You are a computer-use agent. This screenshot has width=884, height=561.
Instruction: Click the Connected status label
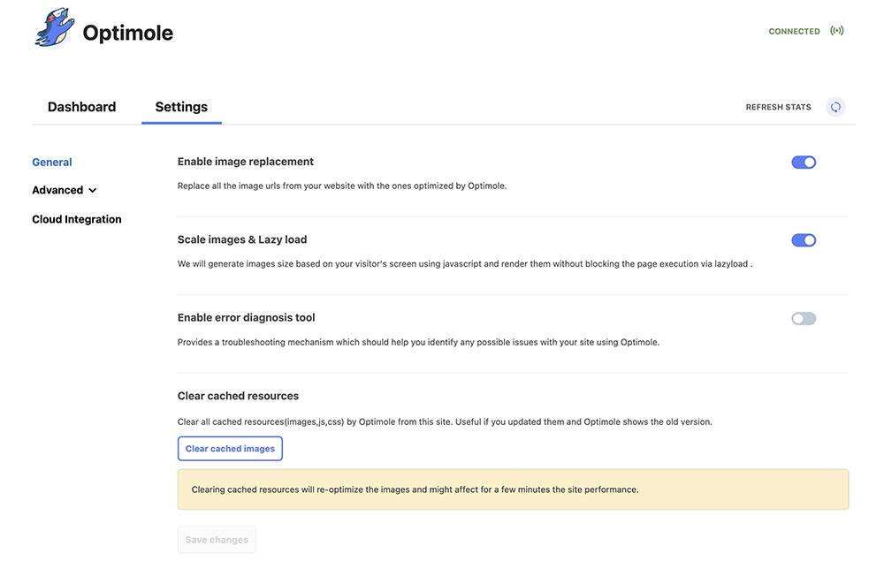coord(794,32)
